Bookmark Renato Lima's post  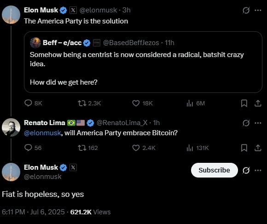[x=244, y=148]
